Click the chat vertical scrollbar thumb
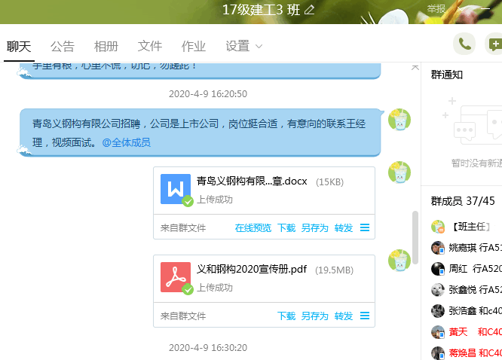This screenshot has height=360, width=502. click(x=415, y=233)
